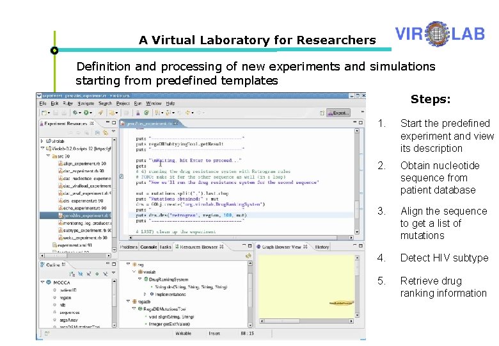This screenshot has height=346, width=499.
Task: Open the File menu
Action: click(x=43, y=104)
